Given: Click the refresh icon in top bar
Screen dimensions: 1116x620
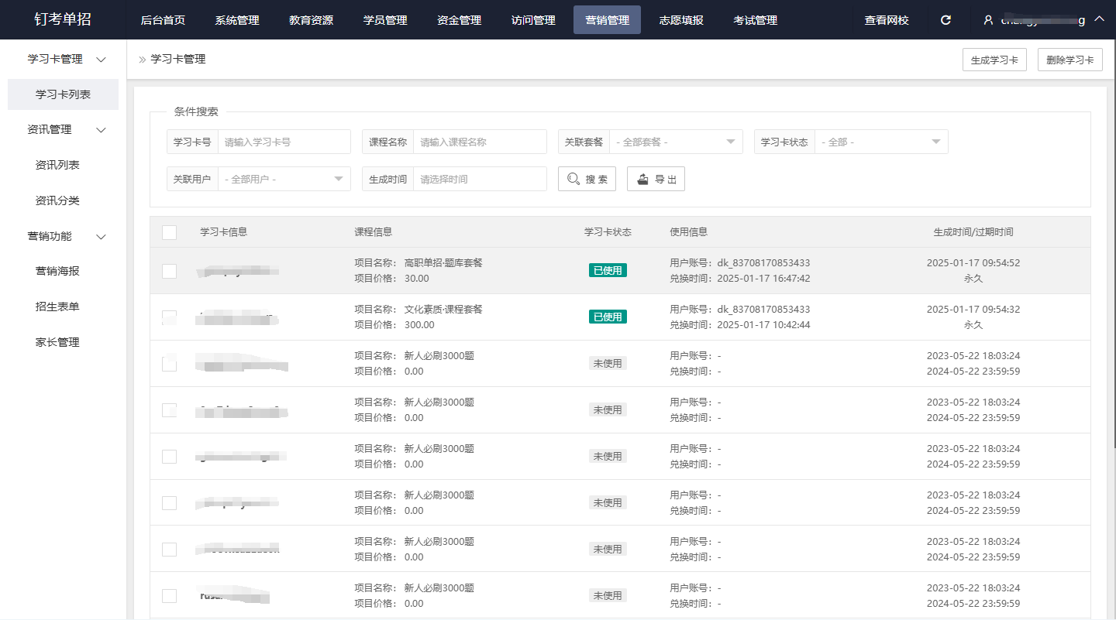Looking at the screenshot, I should 945,20.
